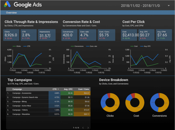The width and height of the screenshot is (175, 130).
Task: Click the CTR 2.8% scorecard
Action: 29,35
